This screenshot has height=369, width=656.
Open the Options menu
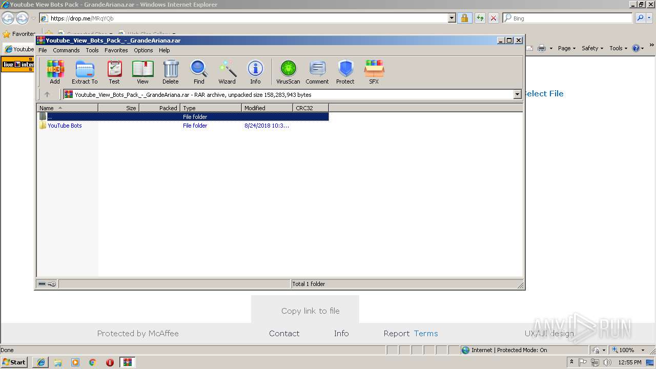pos(143,50)
